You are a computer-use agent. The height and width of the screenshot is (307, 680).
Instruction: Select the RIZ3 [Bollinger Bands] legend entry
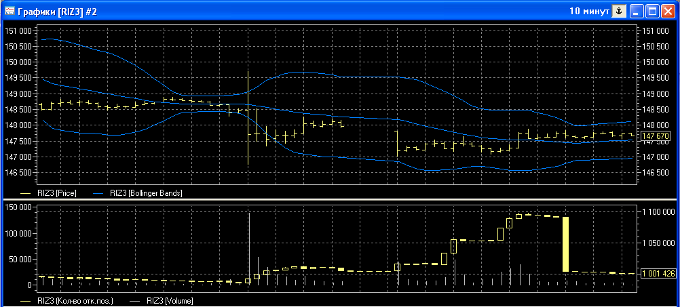pyautogui.click(x=146, y=193)
